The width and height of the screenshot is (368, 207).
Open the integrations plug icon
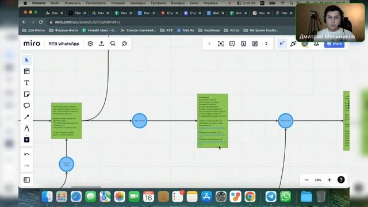(x=124, y=44)
